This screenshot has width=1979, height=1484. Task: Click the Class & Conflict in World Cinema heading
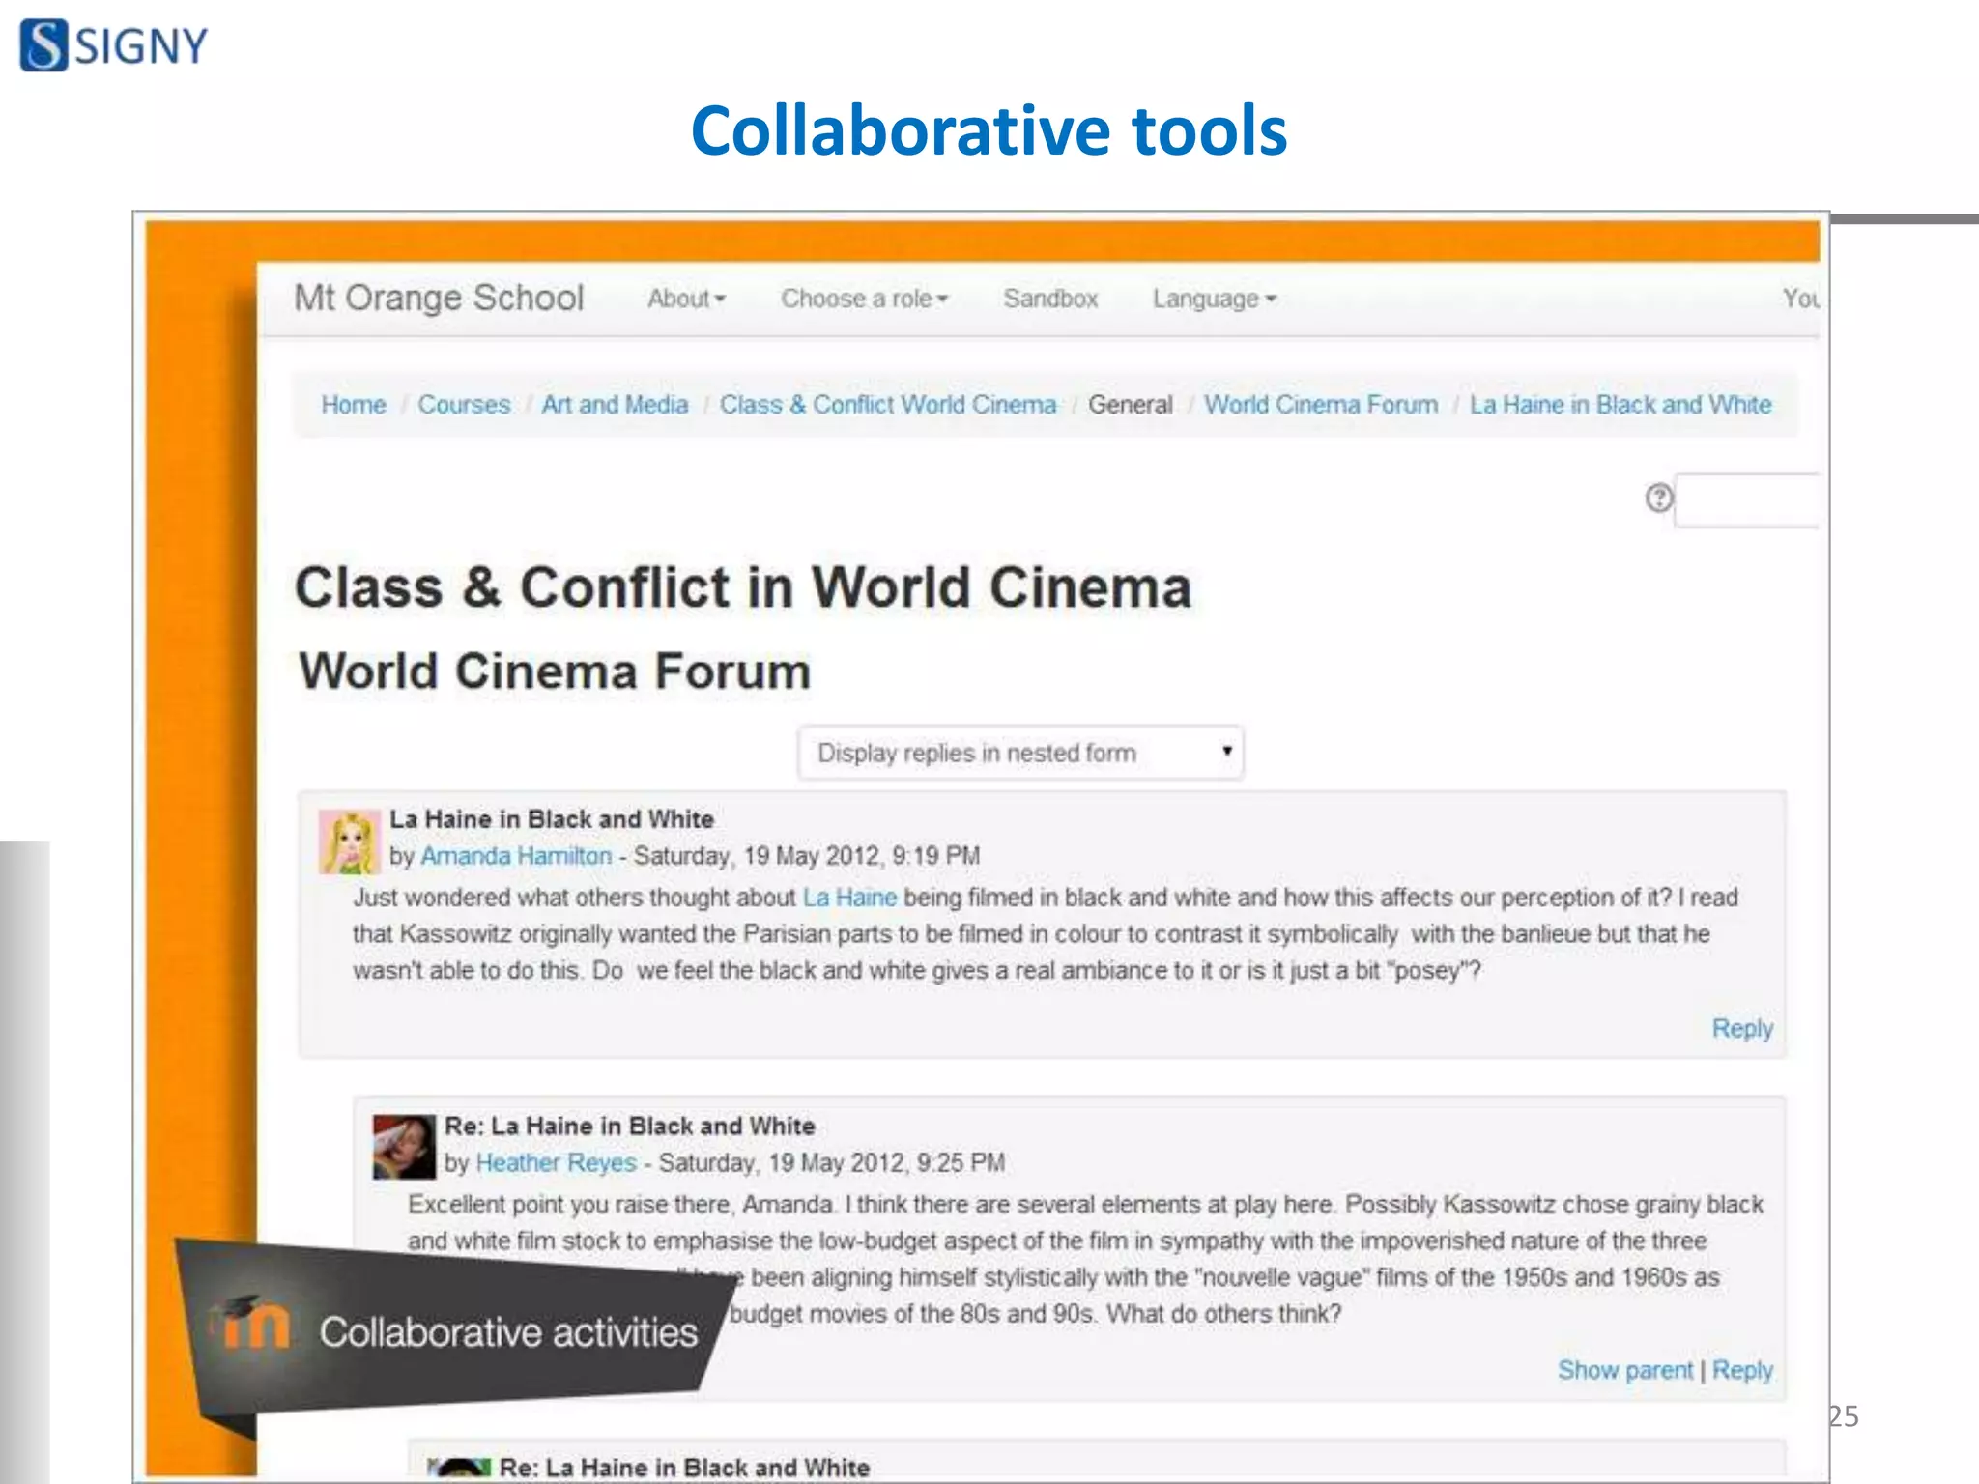pyautogui.click(x=743, y=586)
